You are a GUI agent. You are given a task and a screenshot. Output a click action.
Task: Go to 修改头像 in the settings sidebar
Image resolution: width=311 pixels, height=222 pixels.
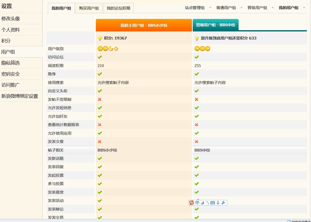11,19
